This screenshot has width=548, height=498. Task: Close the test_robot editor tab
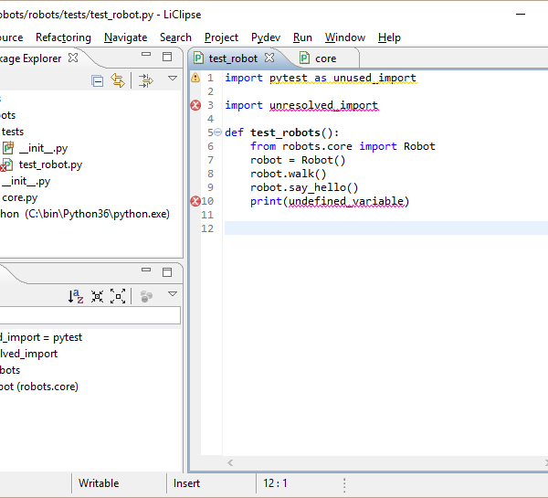click(x=269, y=58)
